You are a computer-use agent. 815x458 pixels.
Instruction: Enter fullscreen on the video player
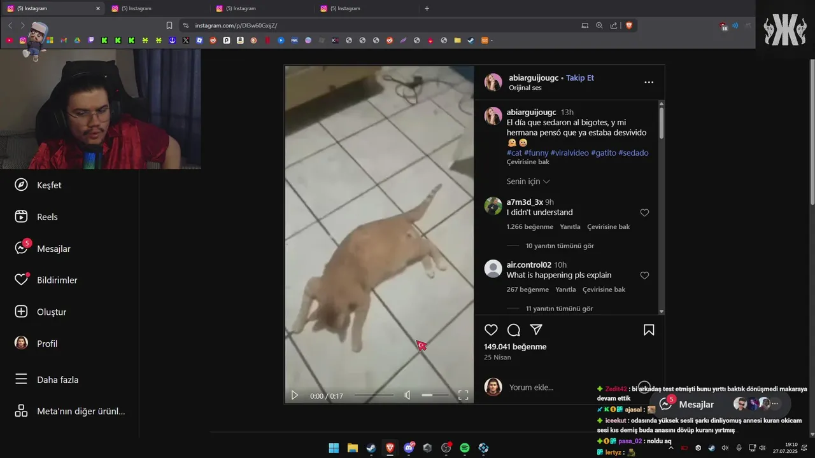point(464,395)
